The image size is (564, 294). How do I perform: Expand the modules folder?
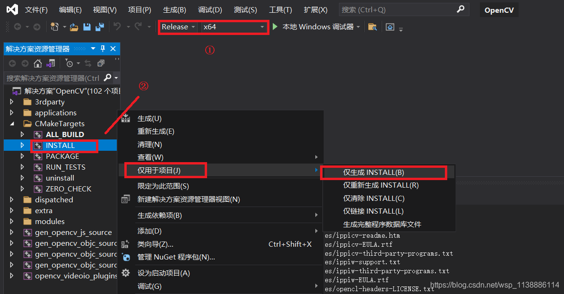click(x=11, y=221)
